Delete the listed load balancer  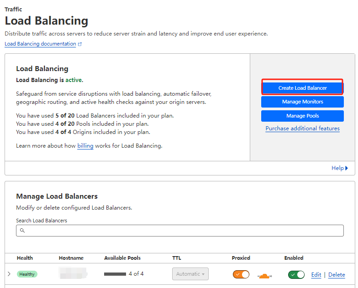[x=337, y=275]
